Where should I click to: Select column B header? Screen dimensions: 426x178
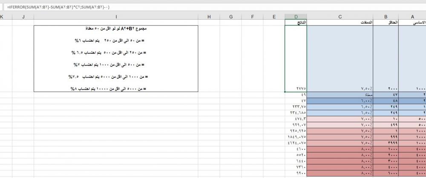point(386,17)
